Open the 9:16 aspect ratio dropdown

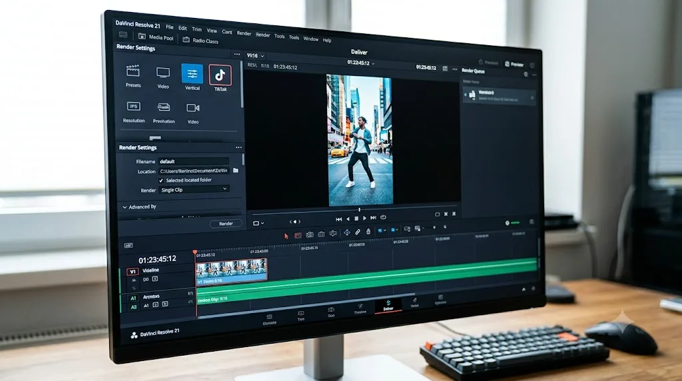click(255, 56)
